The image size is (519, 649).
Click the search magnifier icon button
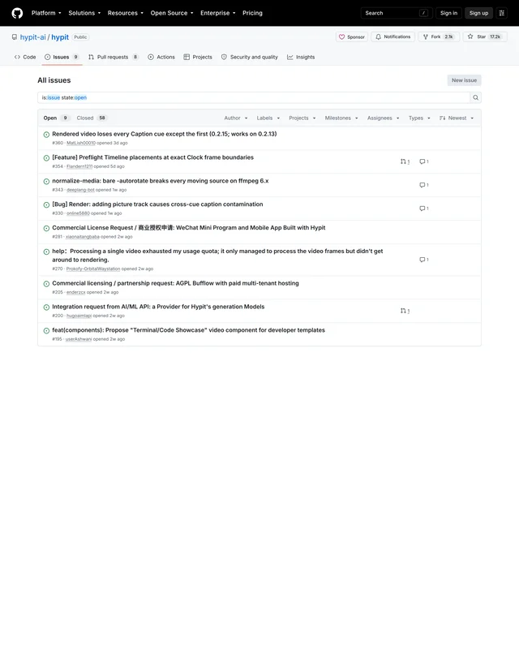[x=475, y=97]
